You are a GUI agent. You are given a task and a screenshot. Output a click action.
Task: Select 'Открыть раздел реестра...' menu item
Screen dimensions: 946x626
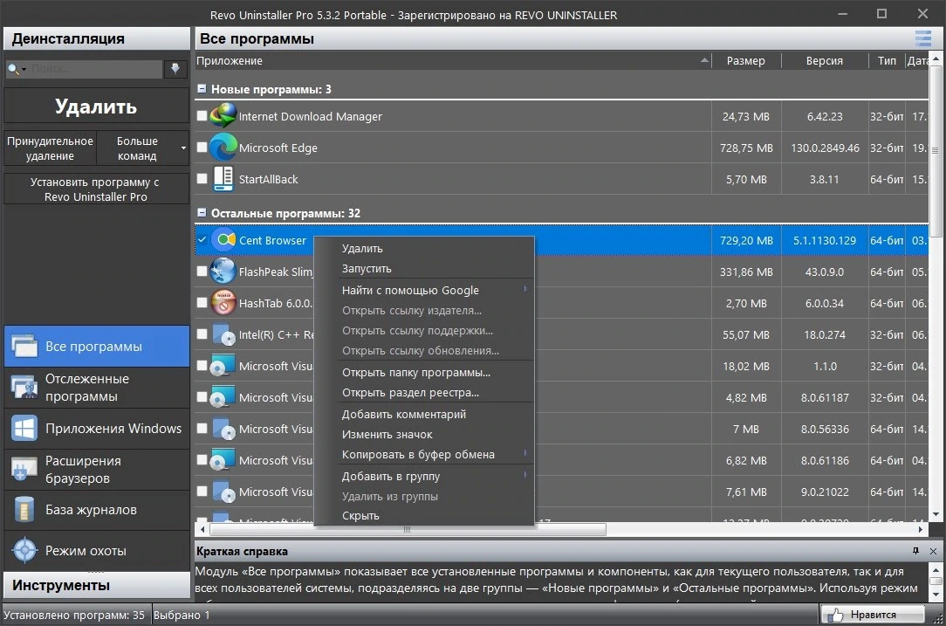coord(424,392)
